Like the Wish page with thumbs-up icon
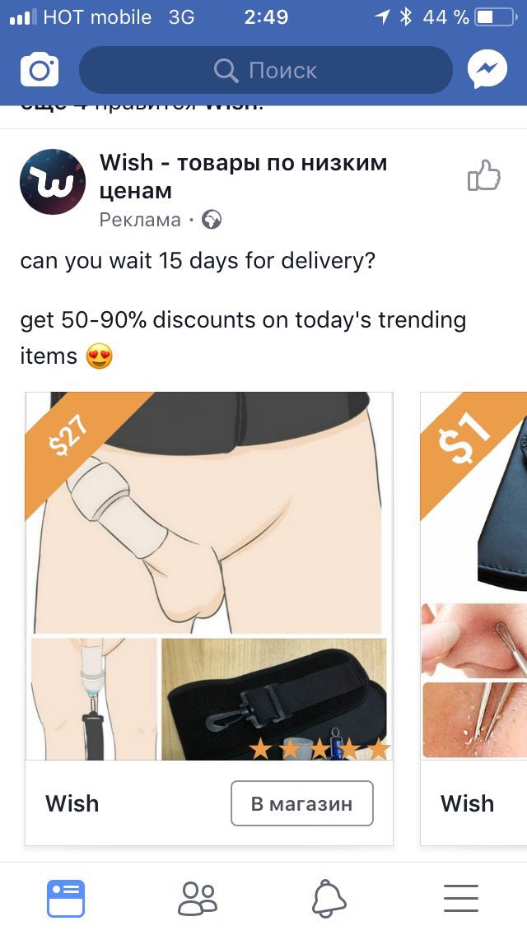Viewport: 527px width, 935px height. point(483,175)
